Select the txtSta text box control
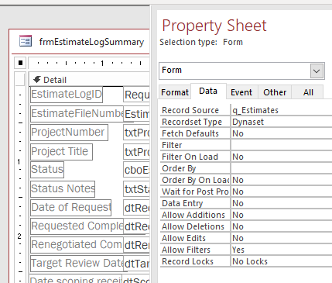Image resolution: width=332 pixels, height=283 pixels. coord(136,189)
